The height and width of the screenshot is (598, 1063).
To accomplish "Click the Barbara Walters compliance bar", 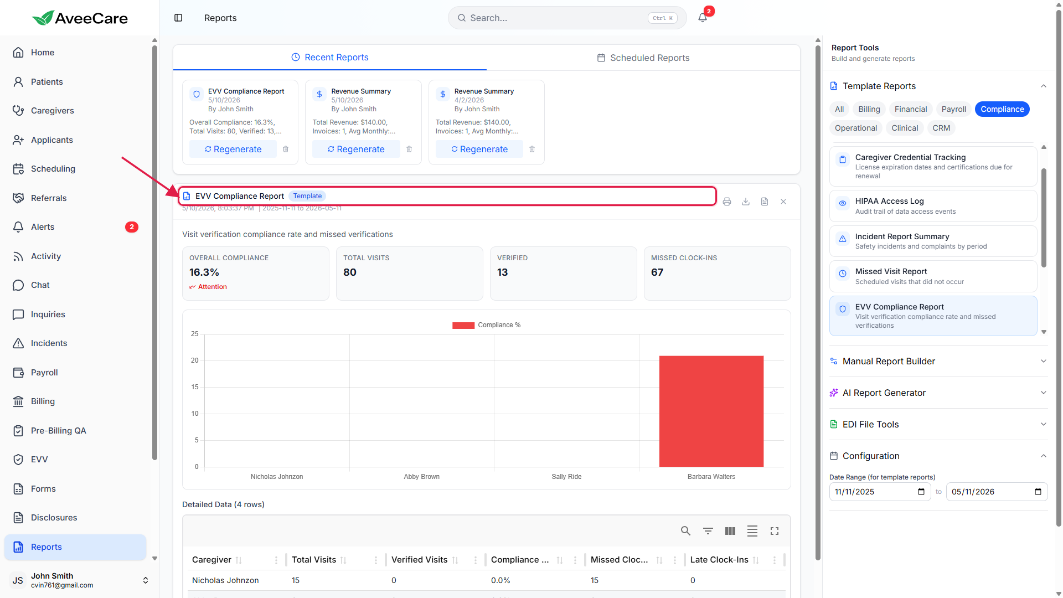I will 711,411.
